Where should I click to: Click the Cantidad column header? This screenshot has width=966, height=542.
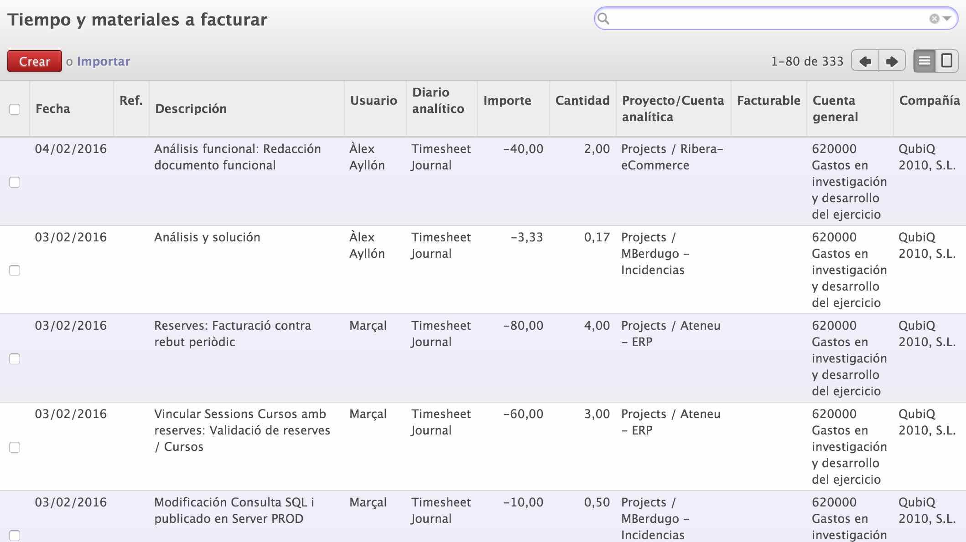[x=582, y=101]
